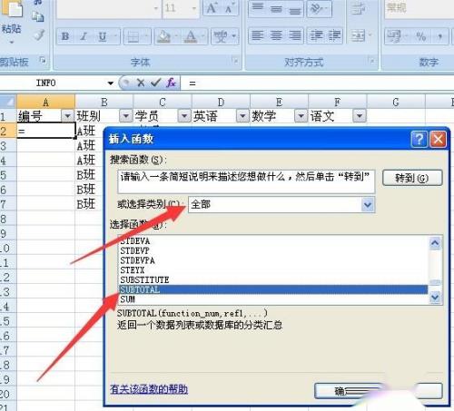
Task: Close the 插入函数 dialog
Action: point(438,140)
